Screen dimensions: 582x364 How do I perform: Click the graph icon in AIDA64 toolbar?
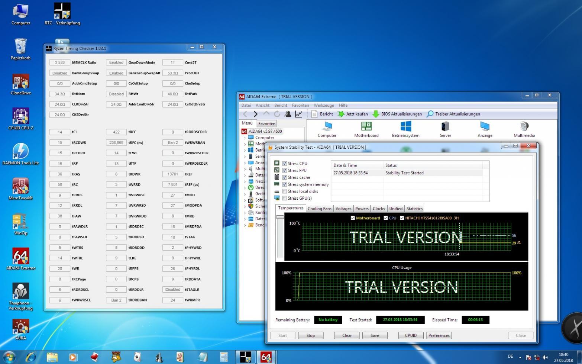click(298, 114)
